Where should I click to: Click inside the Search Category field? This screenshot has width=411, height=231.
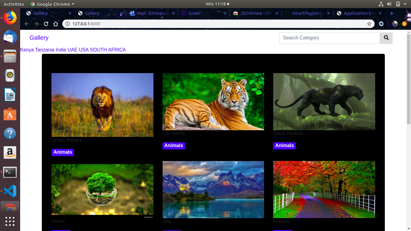(329, 38)
